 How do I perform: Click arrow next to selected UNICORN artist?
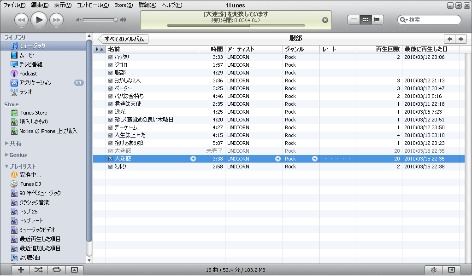tap(278, 159)
